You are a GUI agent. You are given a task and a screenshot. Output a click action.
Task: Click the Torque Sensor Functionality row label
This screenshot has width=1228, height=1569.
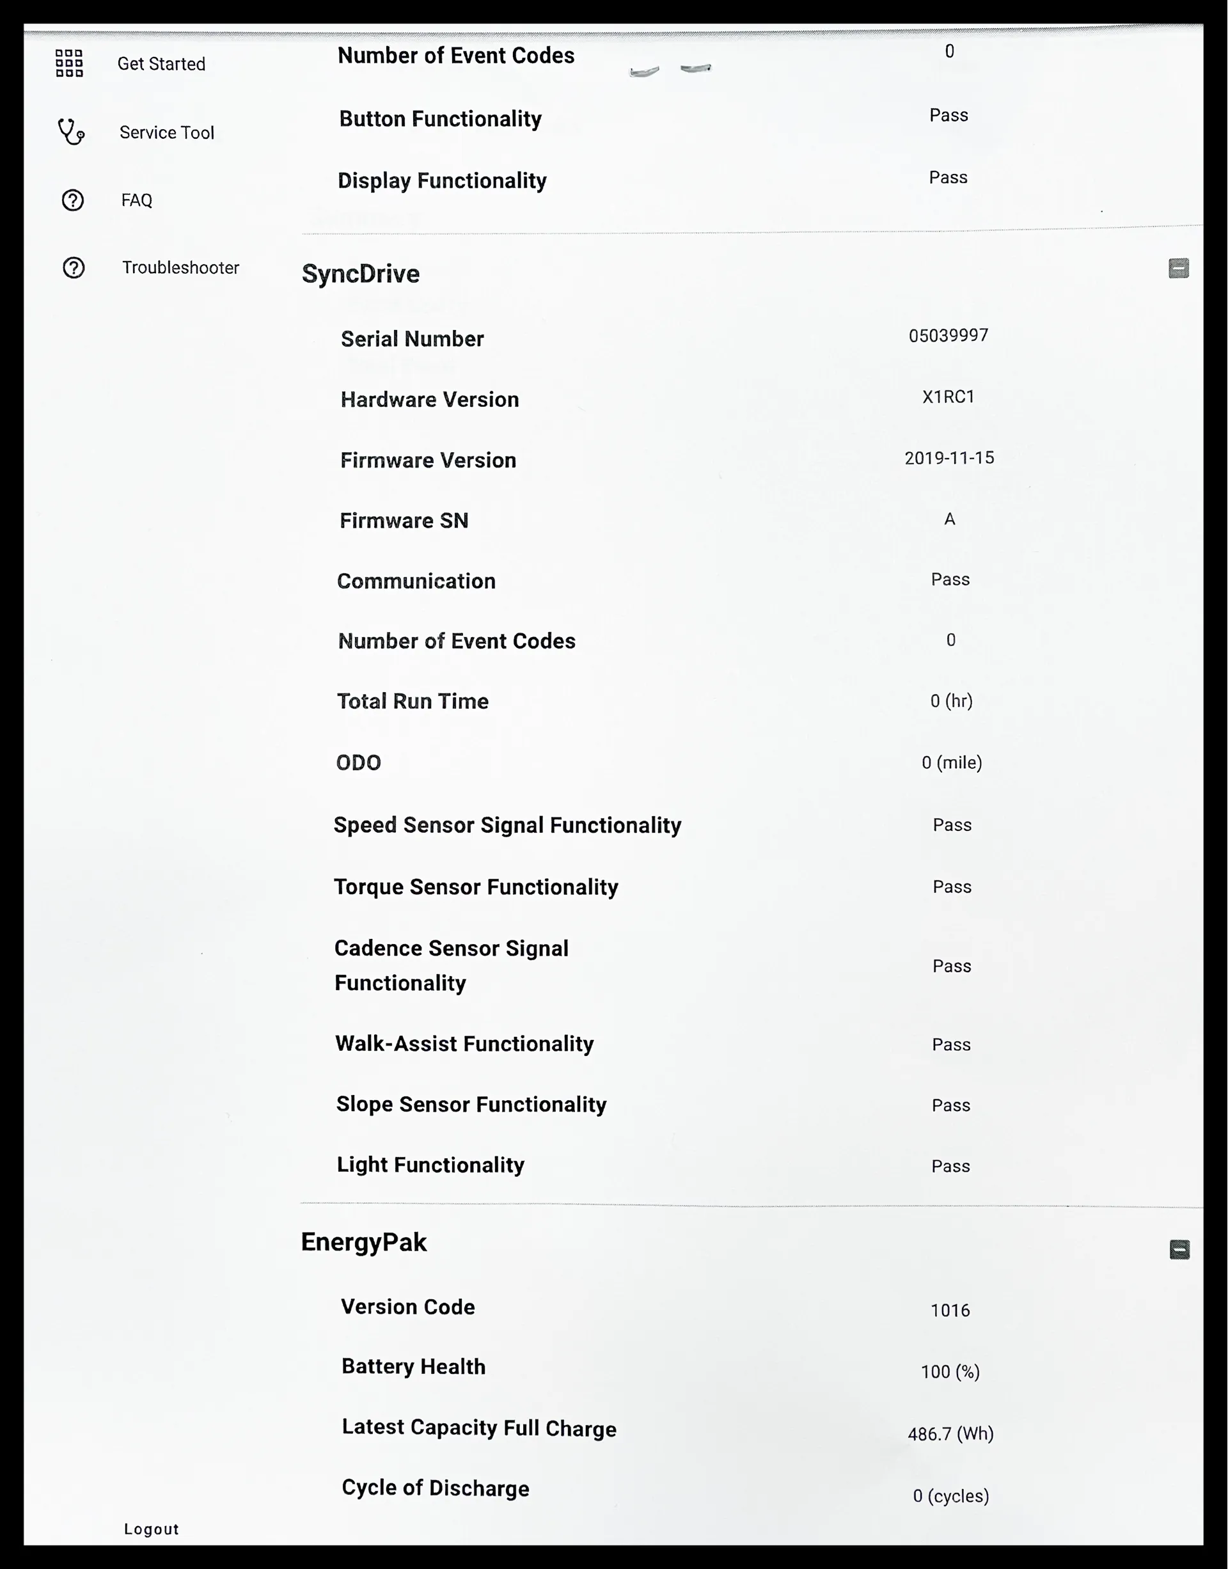pos(476,887)
